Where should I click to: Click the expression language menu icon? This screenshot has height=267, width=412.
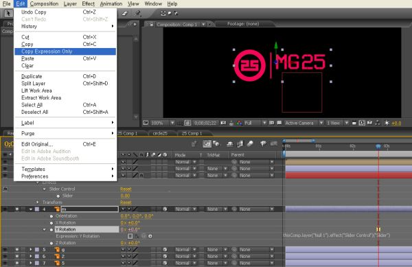tap(150, 236)
